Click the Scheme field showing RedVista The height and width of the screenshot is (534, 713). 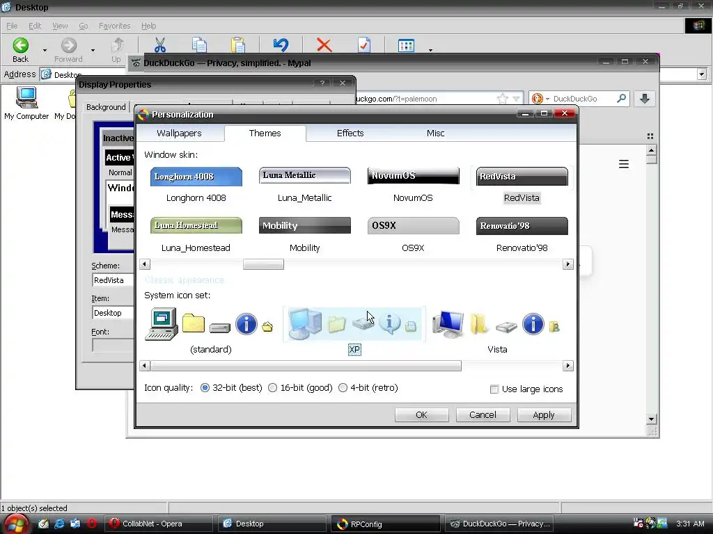pyautogui.click(x=113, y=280)
